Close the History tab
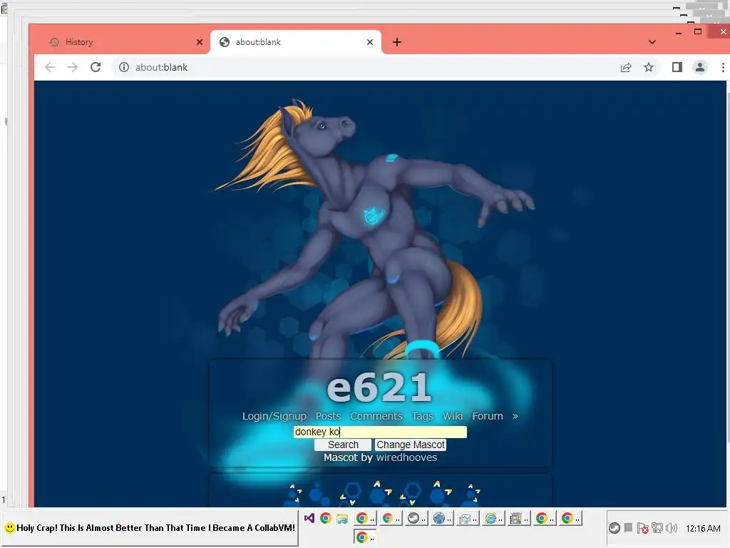The height and width of the screenshot is (548, 730). [200, 42]
